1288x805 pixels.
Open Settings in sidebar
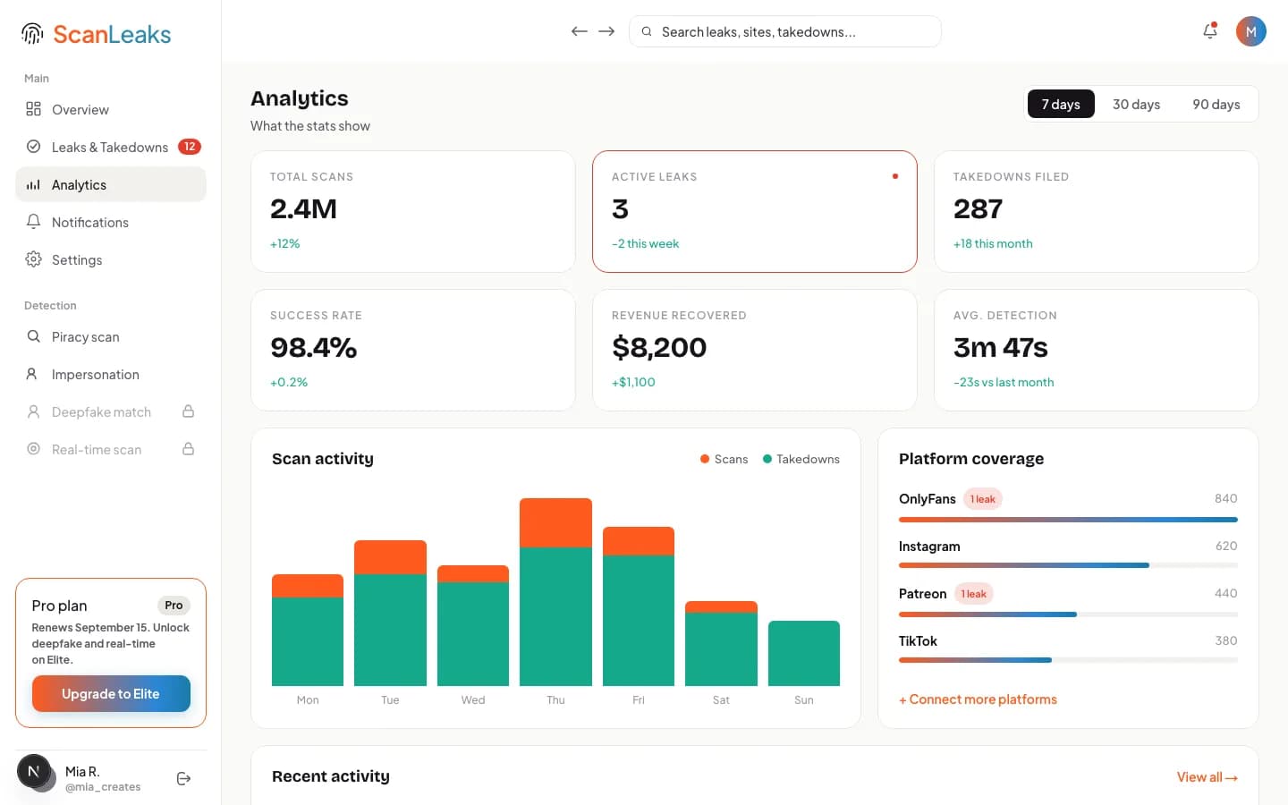111,259
